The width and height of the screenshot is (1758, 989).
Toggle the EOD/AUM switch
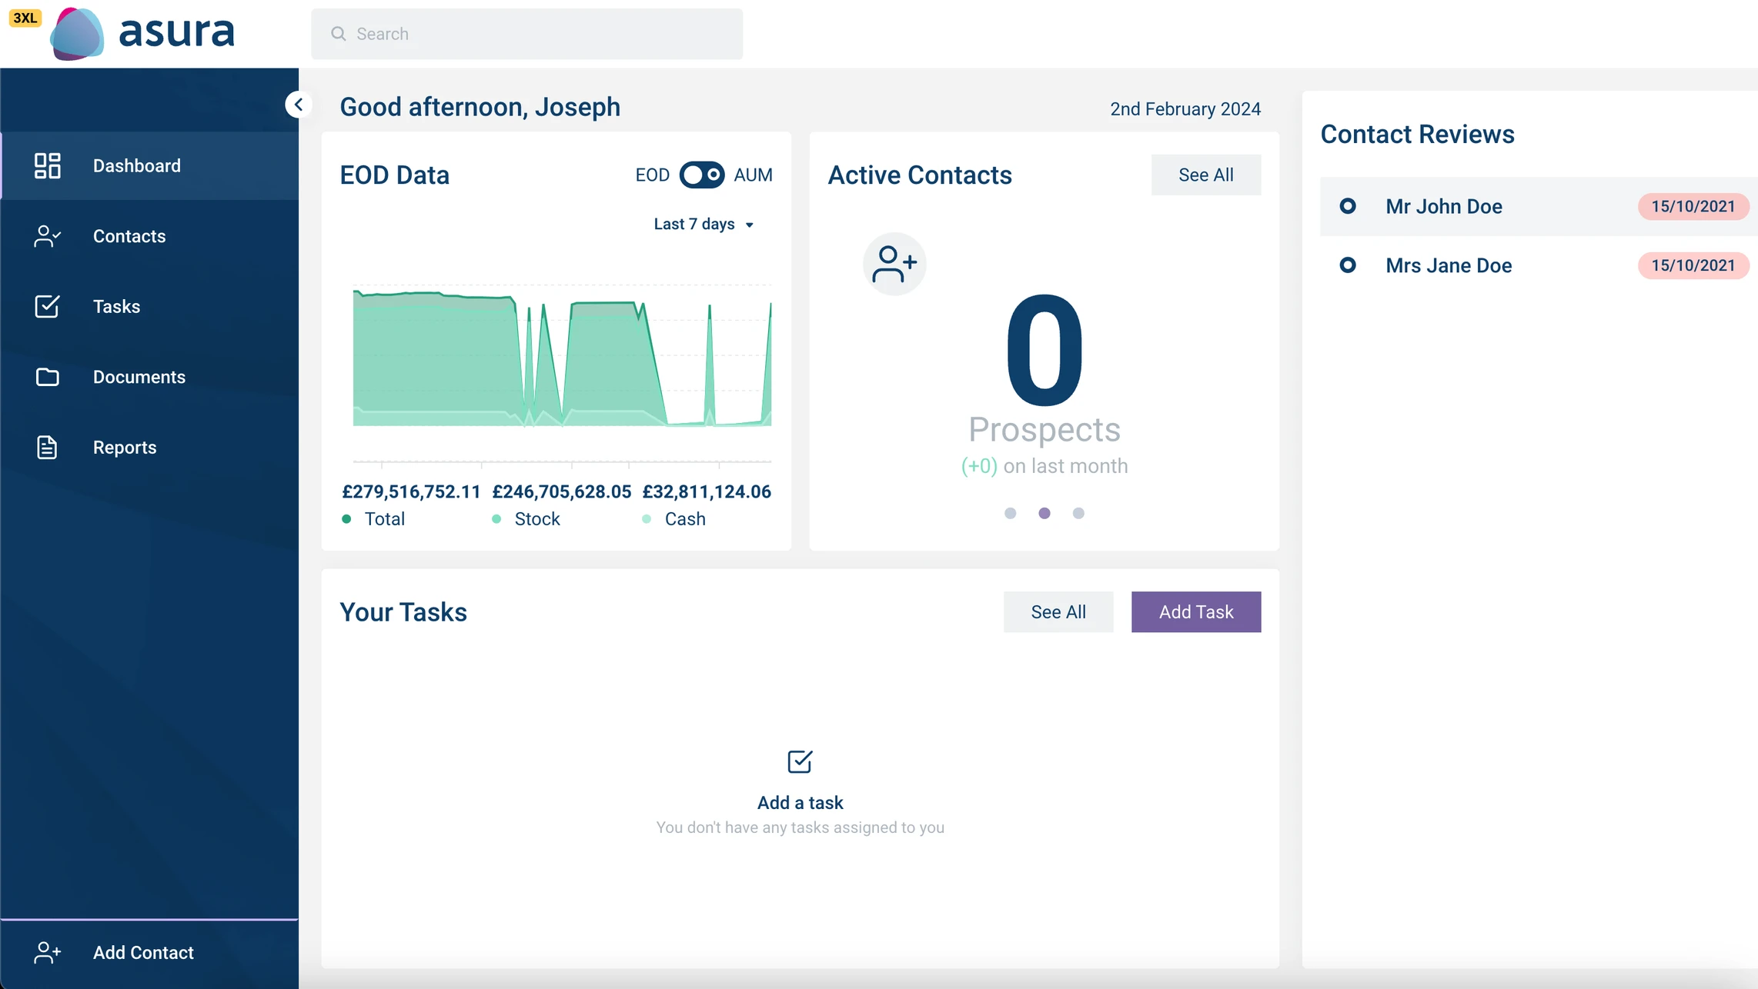pyautogui.click(x=701, y=175)
